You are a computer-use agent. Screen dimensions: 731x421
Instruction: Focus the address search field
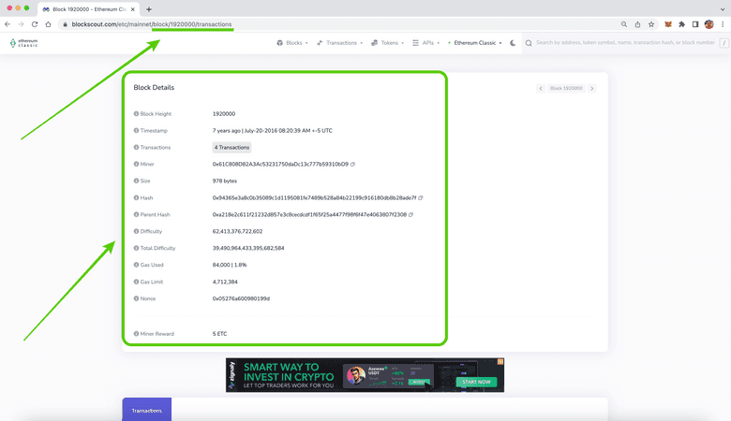click(623, 43)
